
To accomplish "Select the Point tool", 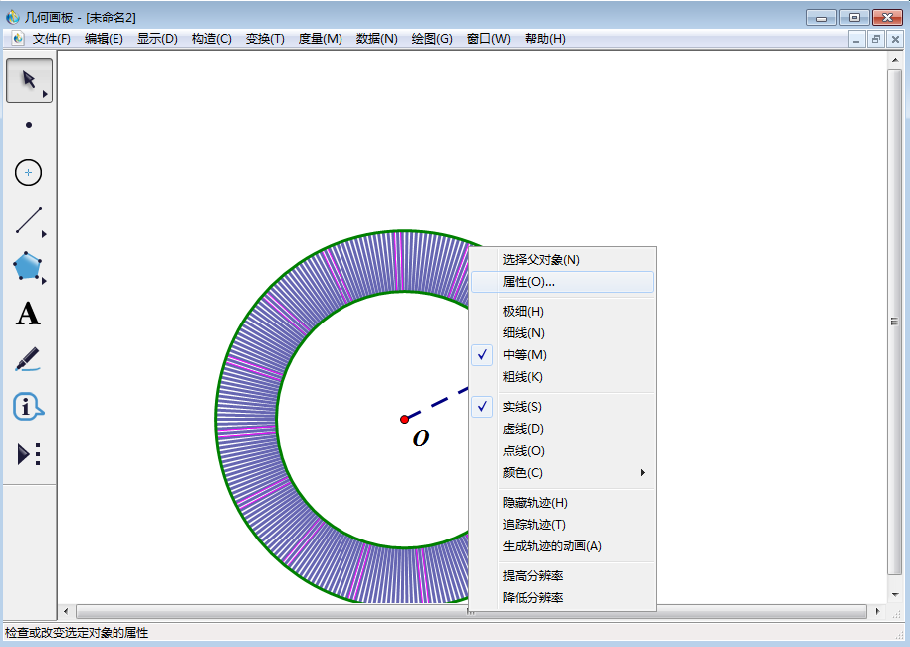I will pyautogui.click(x=29, y=125).
